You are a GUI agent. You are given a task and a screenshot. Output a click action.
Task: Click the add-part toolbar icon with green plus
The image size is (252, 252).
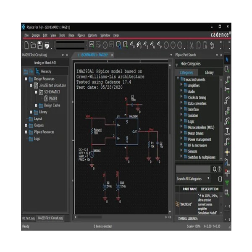[x=125, y=45]
